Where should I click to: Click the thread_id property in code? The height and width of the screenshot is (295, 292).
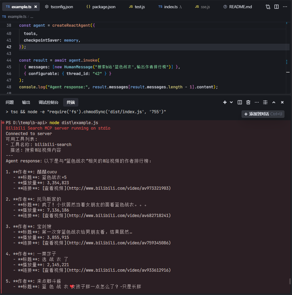(x=77, y=73)
